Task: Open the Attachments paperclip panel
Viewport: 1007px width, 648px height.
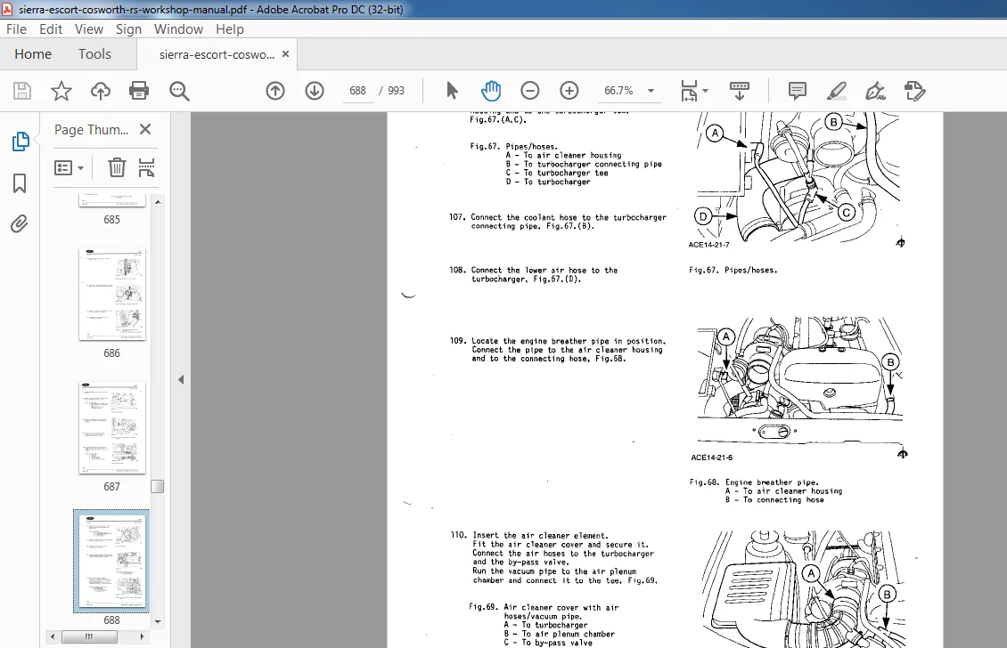Action: click(20, 224)
